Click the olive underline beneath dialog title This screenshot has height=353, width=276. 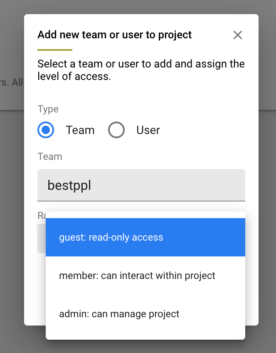[55, 50]
